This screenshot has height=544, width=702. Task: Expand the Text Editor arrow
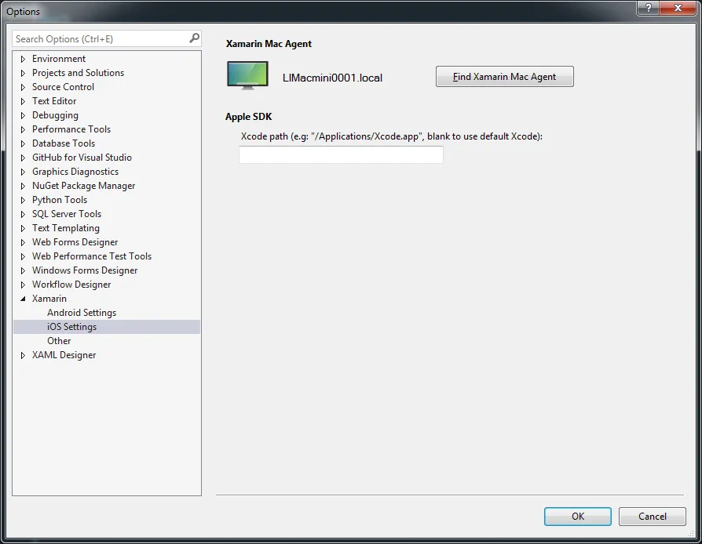coord(24,101)
